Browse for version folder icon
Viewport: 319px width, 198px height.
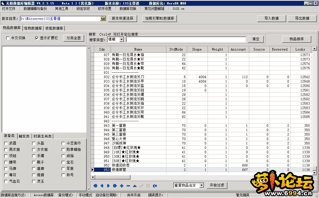click(x=103, y=19)
